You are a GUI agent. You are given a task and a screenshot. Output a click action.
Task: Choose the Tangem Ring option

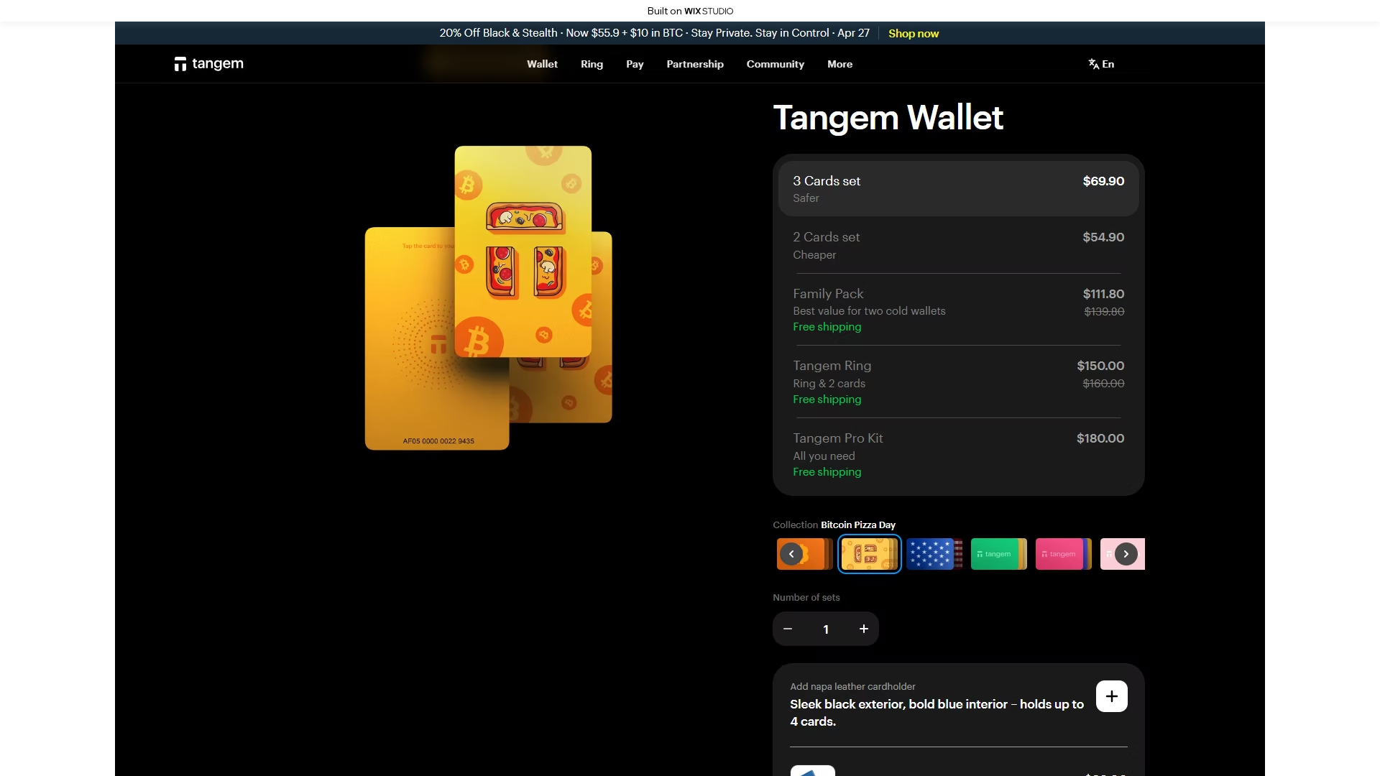[959, 382]
